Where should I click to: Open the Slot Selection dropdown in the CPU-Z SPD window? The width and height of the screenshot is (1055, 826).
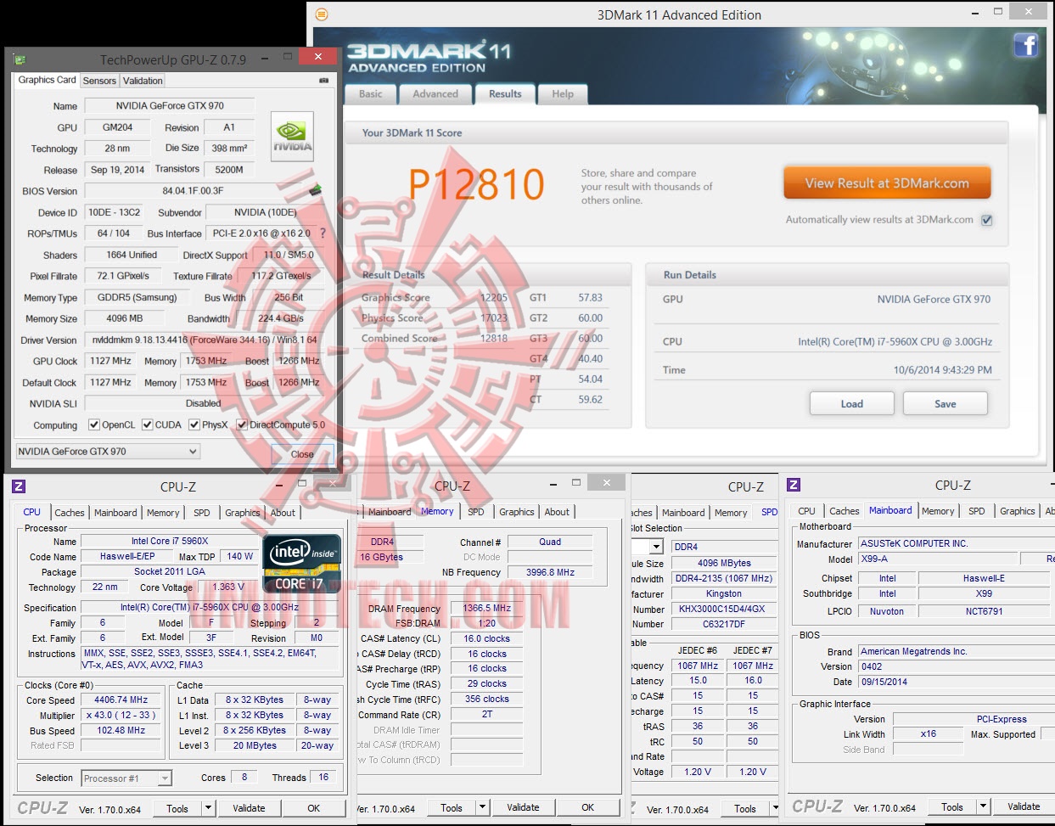pyautogui.click(x=655, y=547)
